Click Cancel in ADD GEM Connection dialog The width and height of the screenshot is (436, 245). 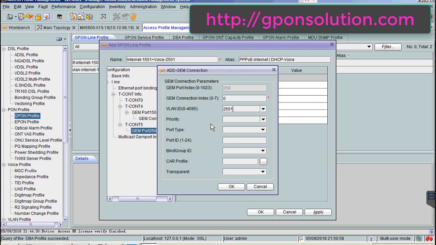[260, 186]
